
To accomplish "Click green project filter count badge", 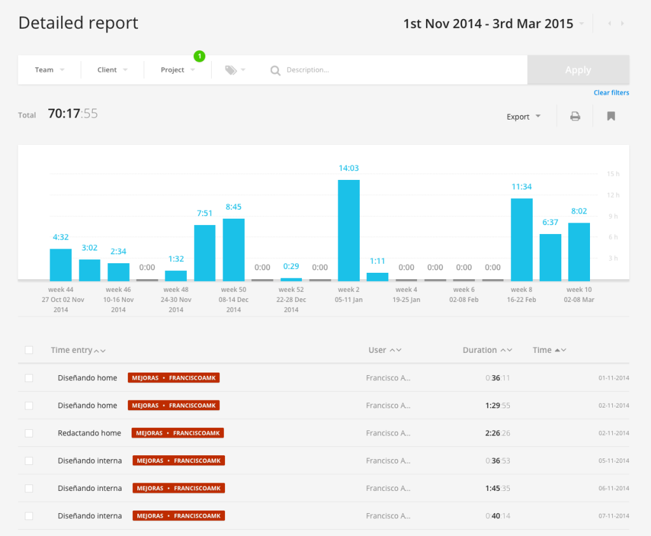I will pos(199,57).
